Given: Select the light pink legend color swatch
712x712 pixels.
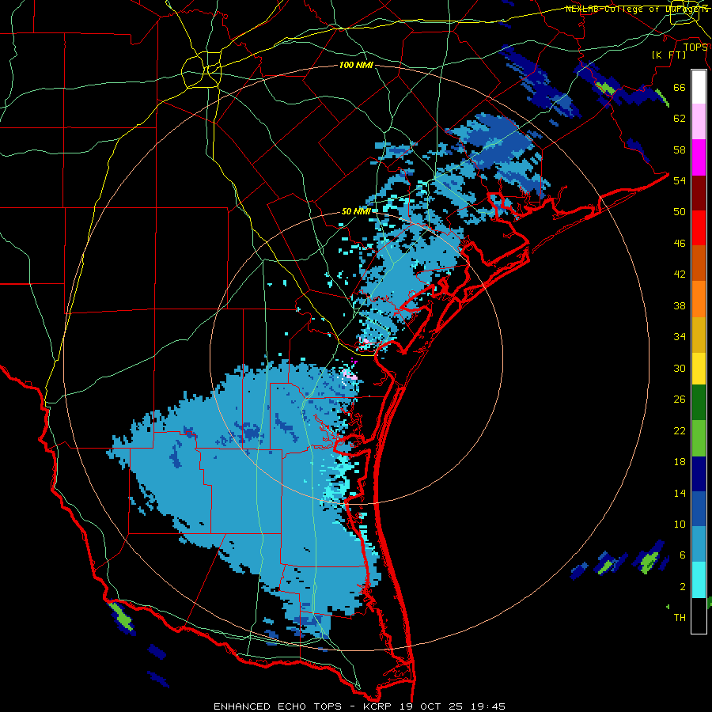Looking at the screenshot, I should 699,122.
